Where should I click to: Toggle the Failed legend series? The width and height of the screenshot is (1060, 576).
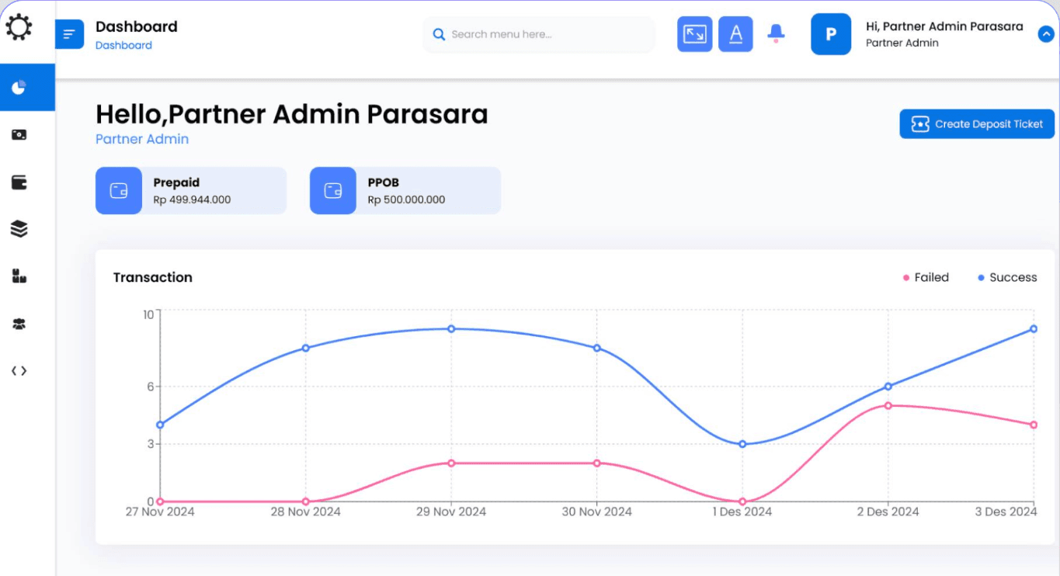[x=926, y=277]
